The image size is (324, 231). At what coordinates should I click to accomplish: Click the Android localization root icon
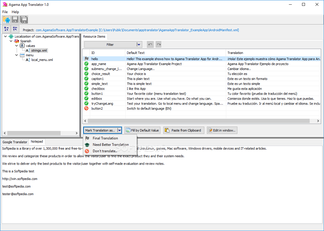11,36
